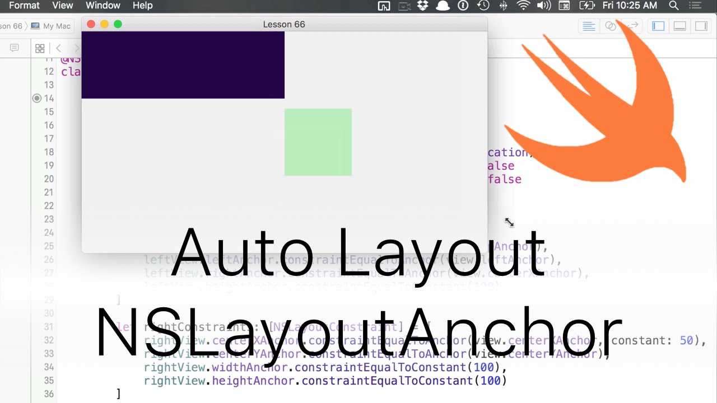This screenshot has height=403, width=717.
Task: Zoom the Lesson 66 window with green button
Action: tap(118, 24)
